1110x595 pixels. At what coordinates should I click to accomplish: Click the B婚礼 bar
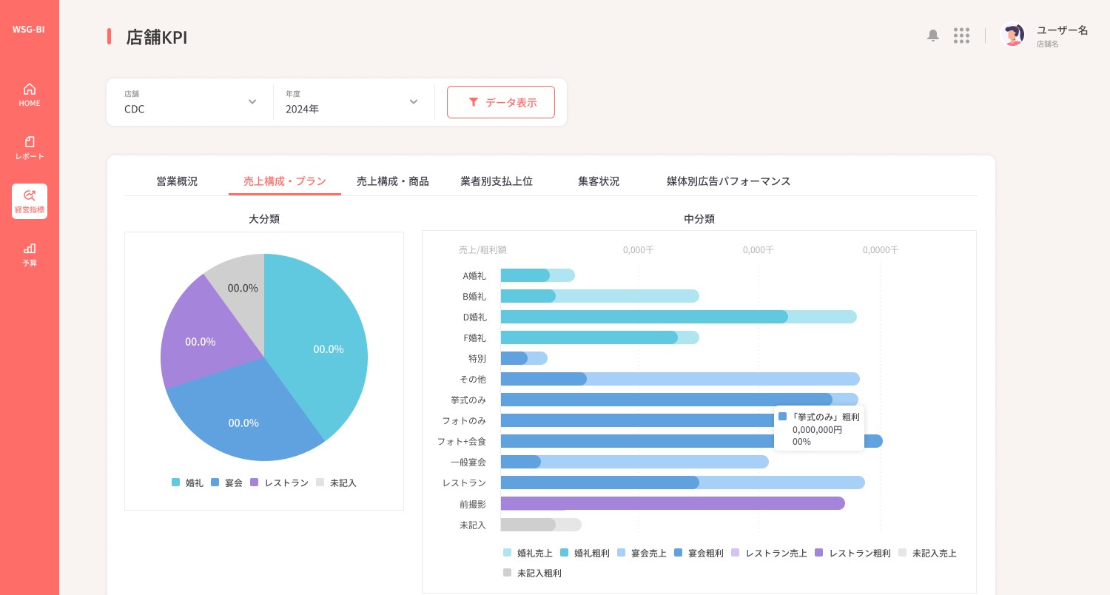click(599, 296)
